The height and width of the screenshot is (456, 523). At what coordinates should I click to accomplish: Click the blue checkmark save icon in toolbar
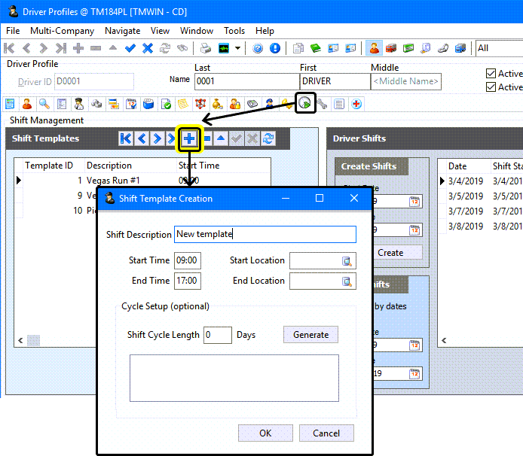pyautogui.click(x=130, y=48)
